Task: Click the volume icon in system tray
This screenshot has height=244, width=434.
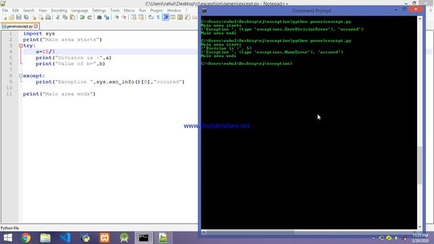Action: tap(397, 238)
